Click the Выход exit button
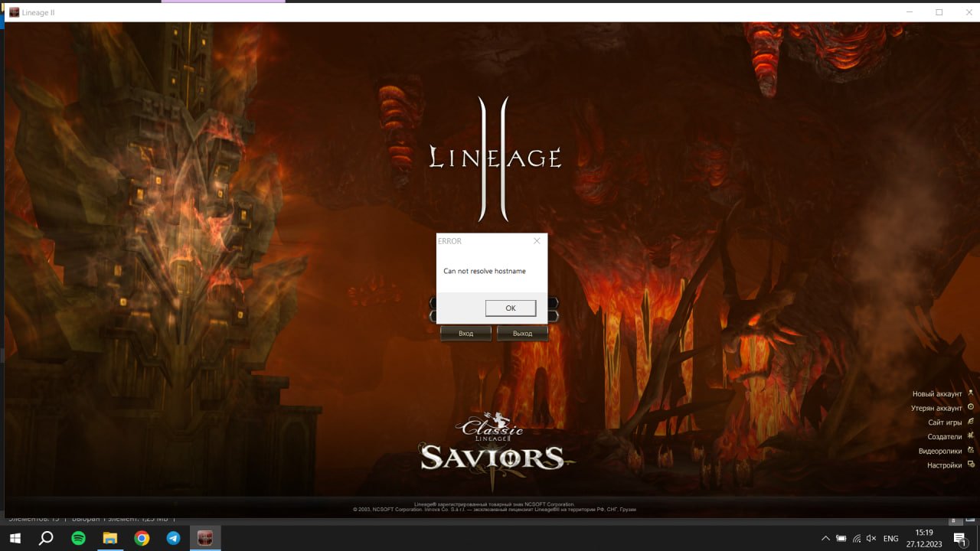Image resolution: width=980 pixels, height=551 pixels. 522,334
